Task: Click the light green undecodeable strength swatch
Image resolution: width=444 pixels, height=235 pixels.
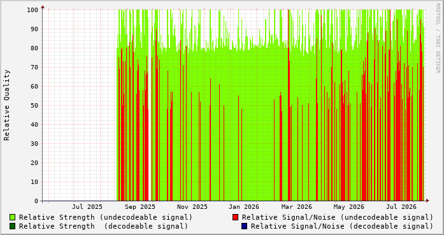Action: 13,217
